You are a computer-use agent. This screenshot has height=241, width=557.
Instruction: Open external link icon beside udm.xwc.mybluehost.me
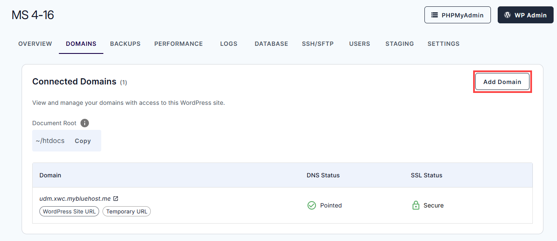point(116,198)
